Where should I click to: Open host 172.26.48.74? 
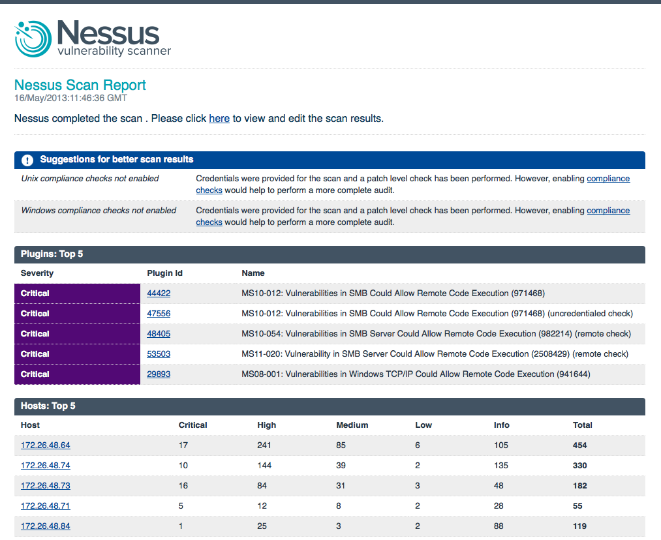click(x=46, y=466)
